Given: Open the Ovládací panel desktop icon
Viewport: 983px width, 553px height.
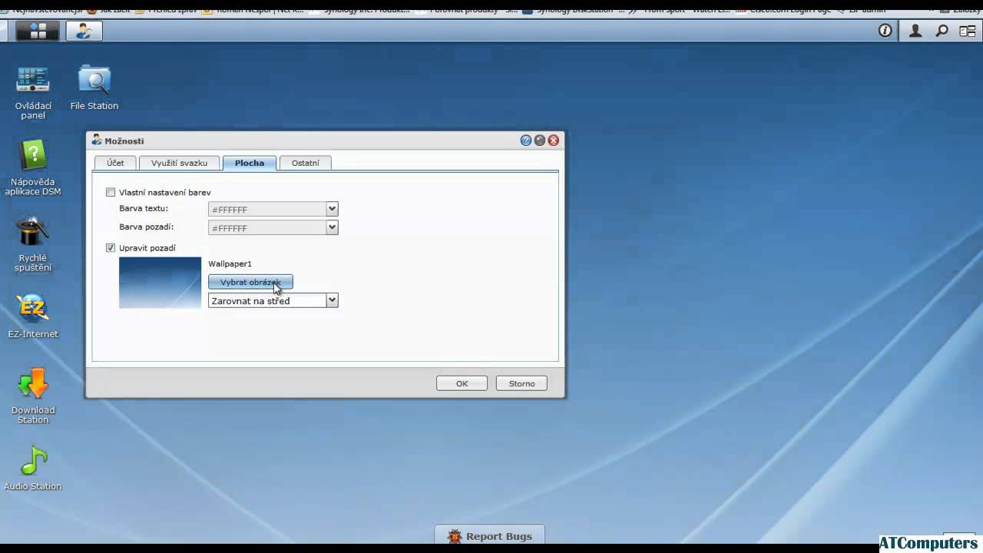Looking at the screenshot, I should 33,92.
